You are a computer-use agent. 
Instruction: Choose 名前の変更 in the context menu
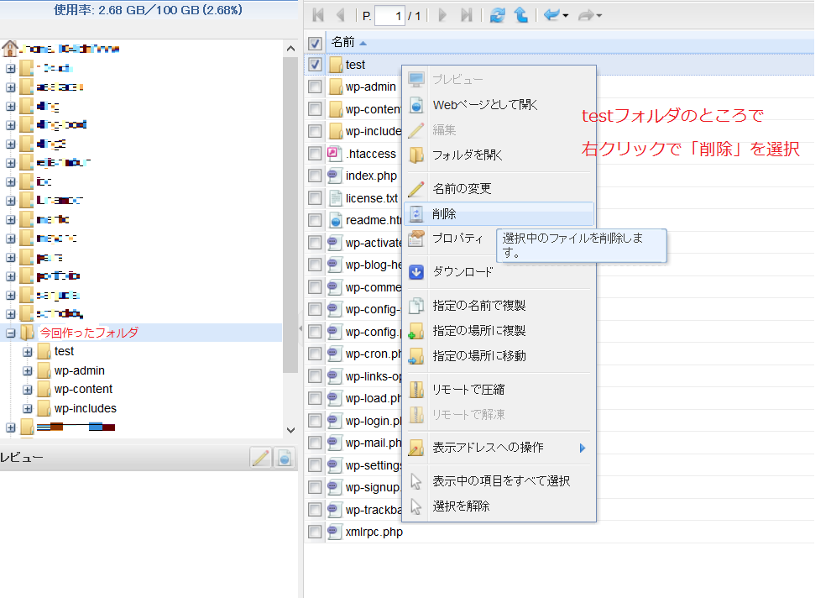coord(461,189)
